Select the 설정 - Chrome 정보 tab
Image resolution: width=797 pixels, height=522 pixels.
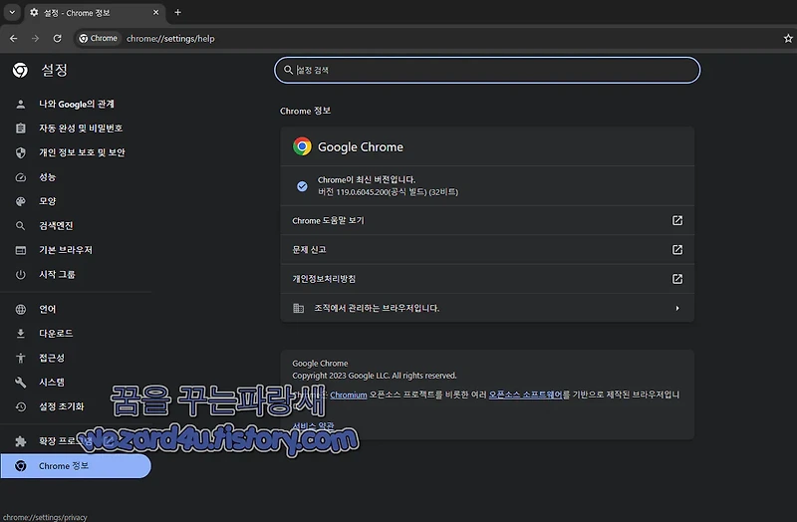click(94, 13)
